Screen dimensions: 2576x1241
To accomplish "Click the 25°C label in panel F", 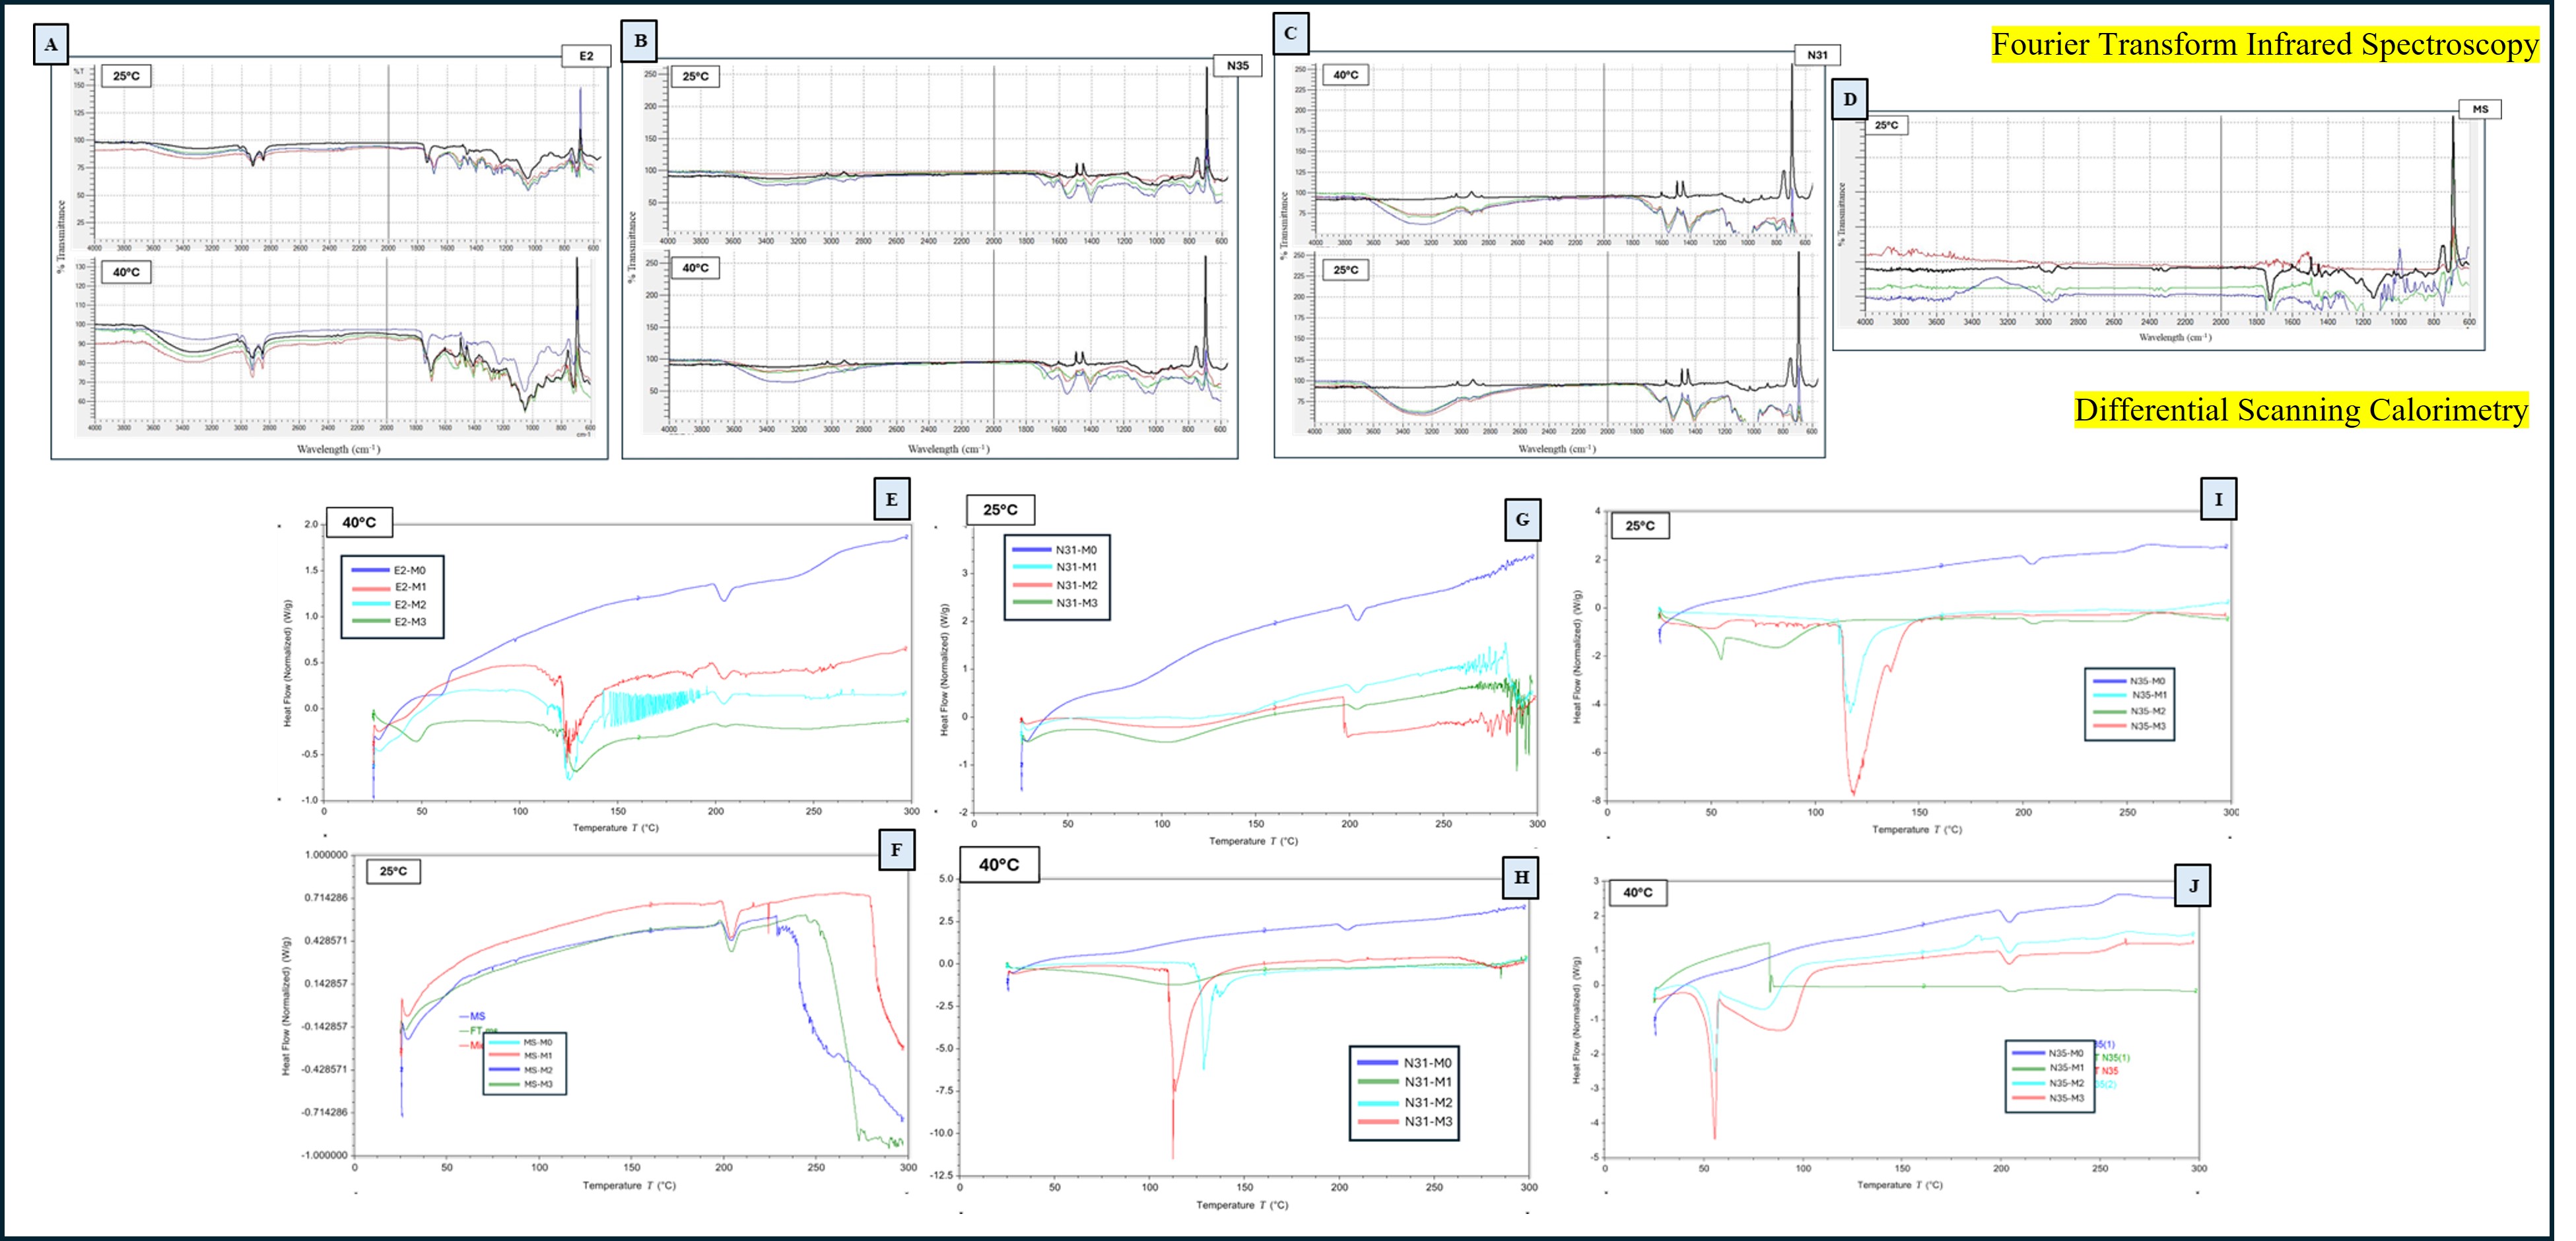I will tap(393, 871).
